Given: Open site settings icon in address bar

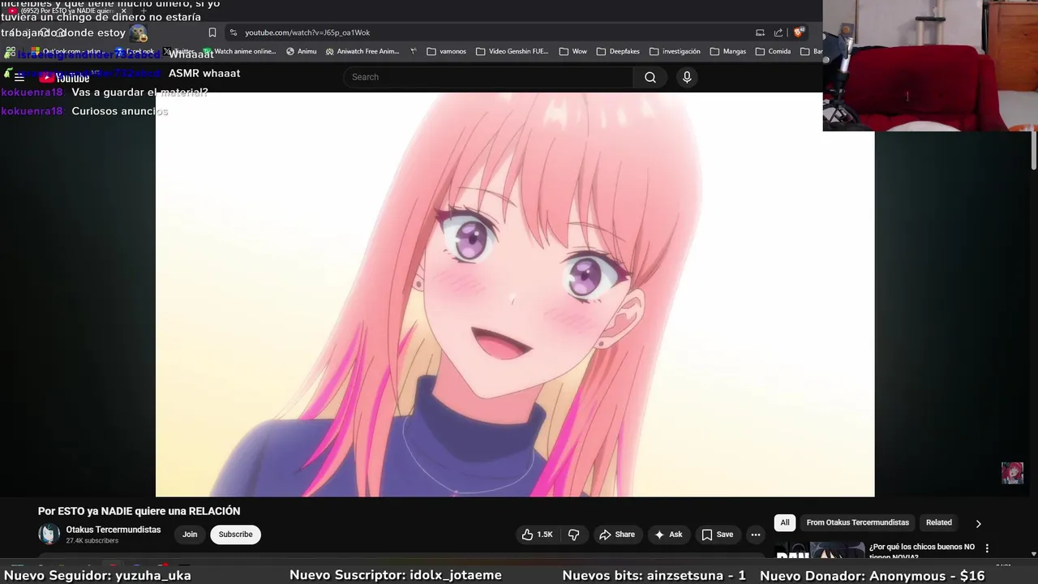Looking at the screenshot, I should click(234, 32).
